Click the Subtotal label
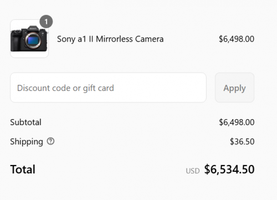 pyautogui.click(x=25, y=122)
